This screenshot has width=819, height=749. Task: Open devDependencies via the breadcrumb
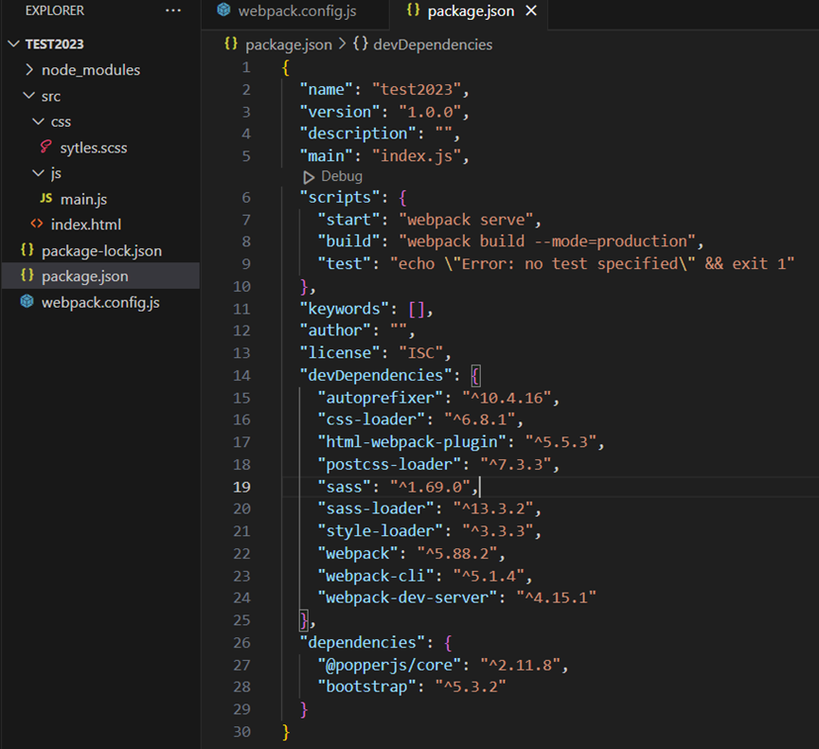tap(435, 44)
